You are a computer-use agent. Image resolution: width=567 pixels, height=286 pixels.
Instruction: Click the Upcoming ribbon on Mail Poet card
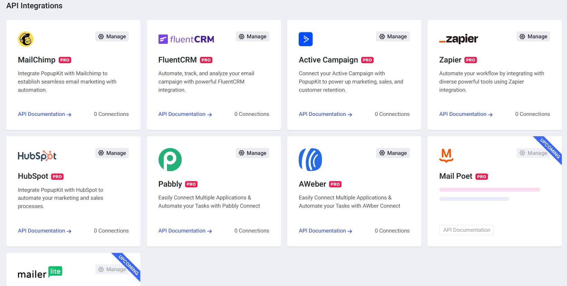pyautogui.click(x=550, y=148)
